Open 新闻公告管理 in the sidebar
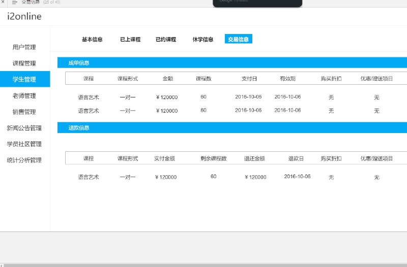Screen dimensions: 407x267 (24, 128)
